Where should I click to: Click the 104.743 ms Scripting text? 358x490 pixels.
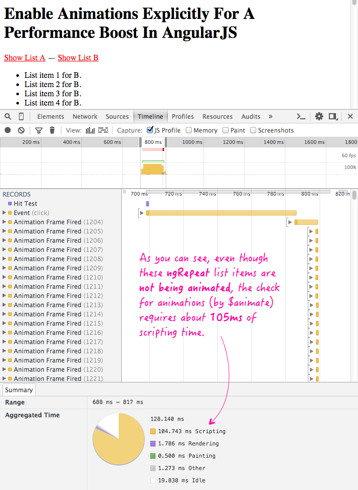192,431
